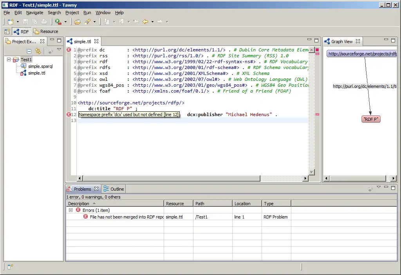
Task: Sort by the Resource column header
Action: [x=179, y=204]
